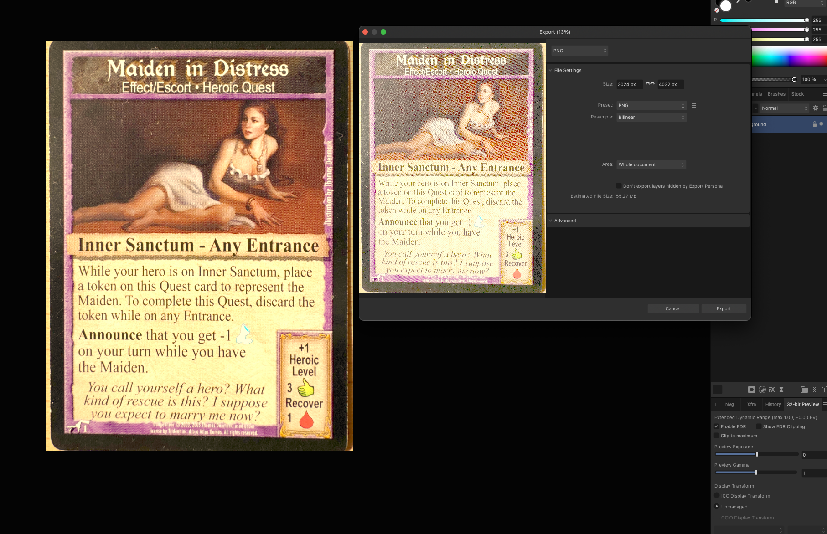Open the Area Whole document dropdown
Image resolution: width=827 pixels, height=534 pixels.
[651, 164]
